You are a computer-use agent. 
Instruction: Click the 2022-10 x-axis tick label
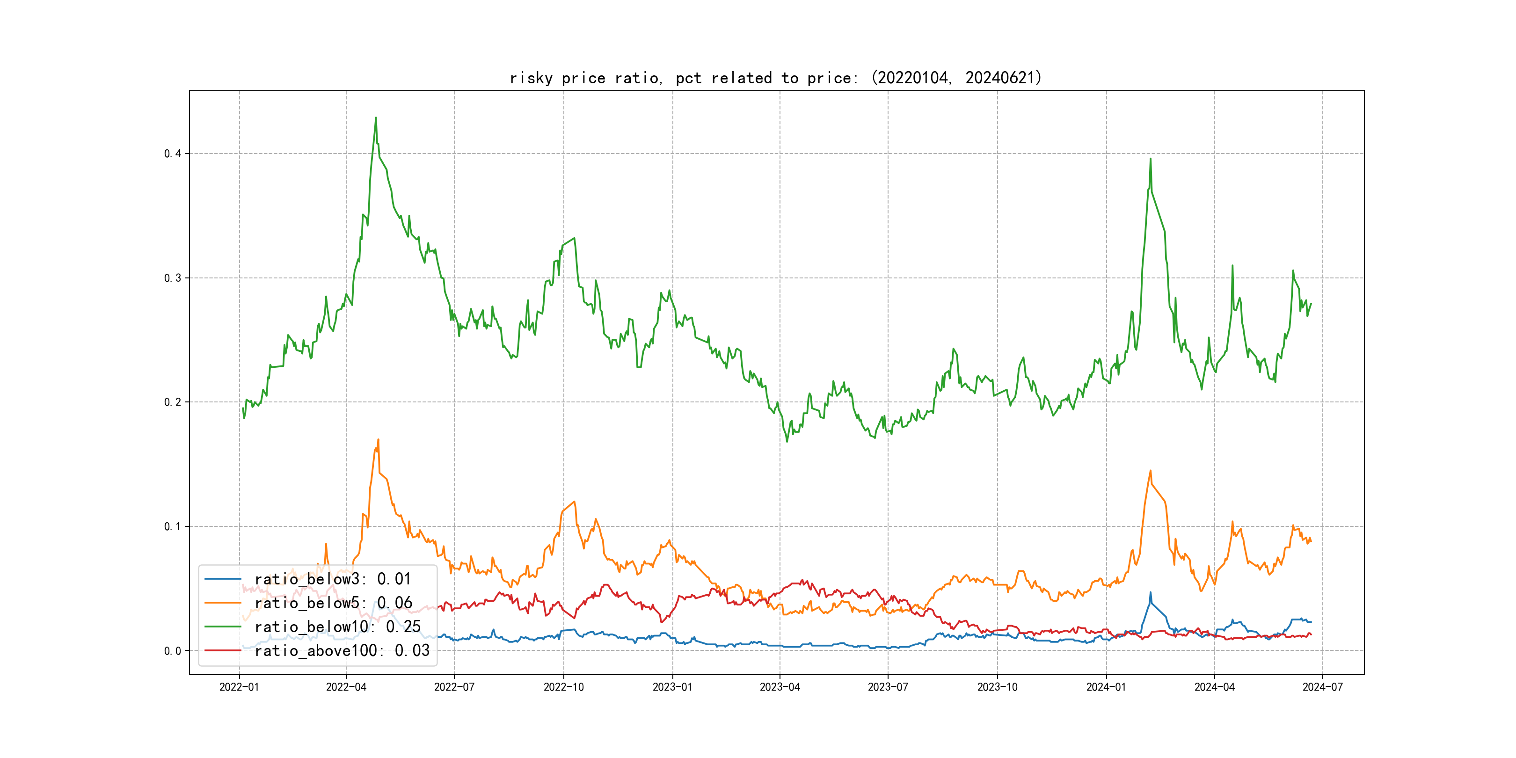pos(563,687)
